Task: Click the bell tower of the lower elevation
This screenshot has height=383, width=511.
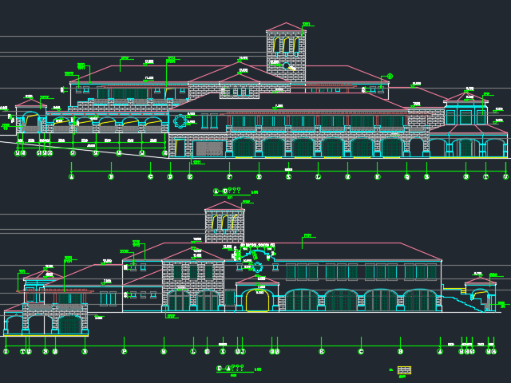Action: tap(224, 223)
